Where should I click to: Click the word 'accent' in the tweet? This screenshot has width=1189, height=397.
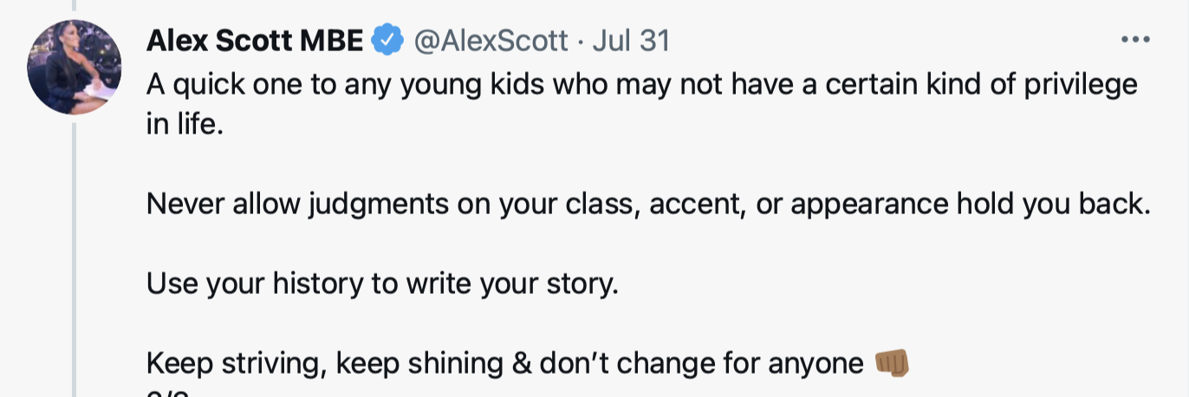[698, 203]
